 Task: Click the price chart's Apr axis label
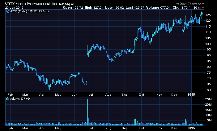tap(42, 95)
